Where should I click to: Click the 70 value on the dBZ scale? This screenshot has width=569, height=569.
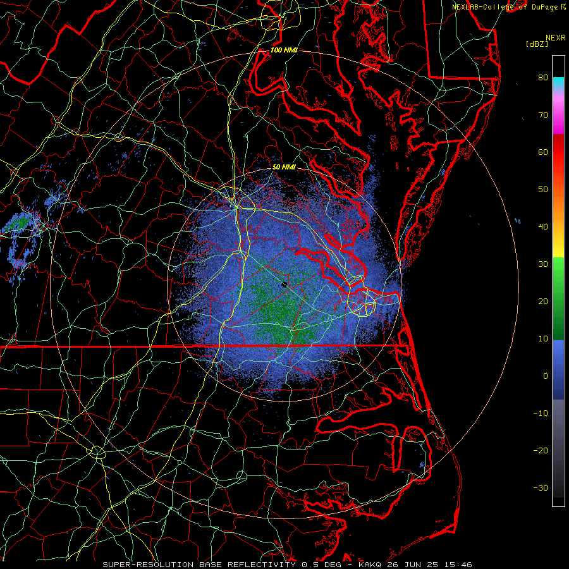[x=543, y=114]
